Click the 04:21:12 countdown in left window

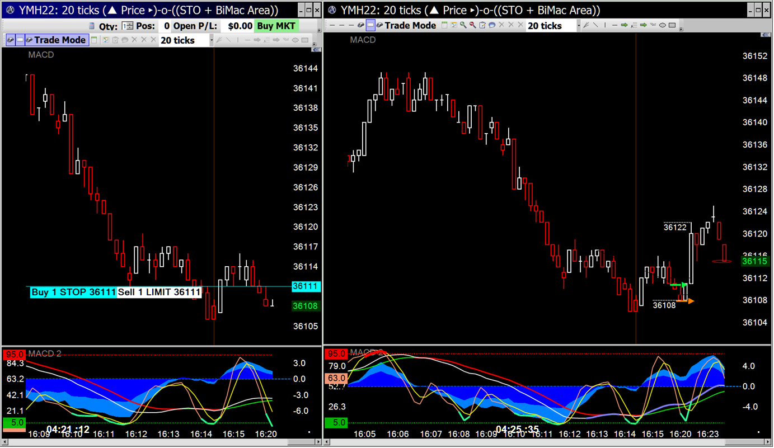point(68,430)
